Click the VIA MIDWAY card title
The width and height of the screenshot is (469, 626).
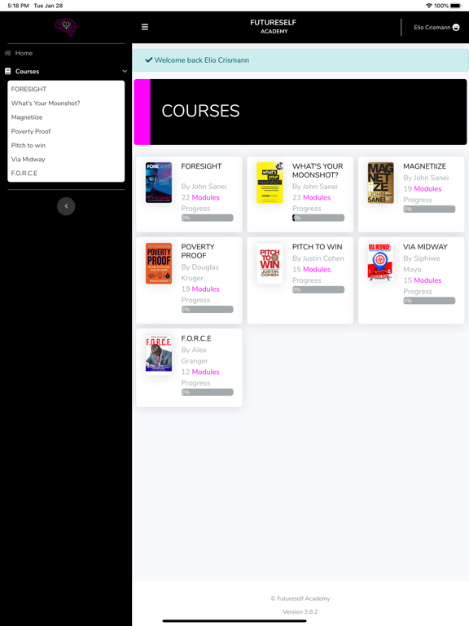(425, 247)
